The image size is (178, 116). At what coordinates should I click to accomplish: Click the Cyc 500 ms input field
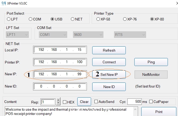tap(135, 102)
